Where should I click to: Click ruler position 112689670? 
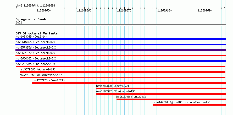124,10
